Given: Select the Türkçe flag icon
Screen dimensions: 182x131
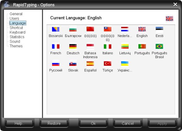Looking at the screenshot, I should tap(108, 64).
